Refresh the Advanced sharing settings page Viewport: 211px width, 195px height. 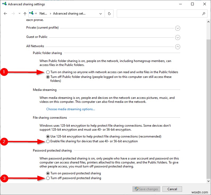[x=109, y=14]
